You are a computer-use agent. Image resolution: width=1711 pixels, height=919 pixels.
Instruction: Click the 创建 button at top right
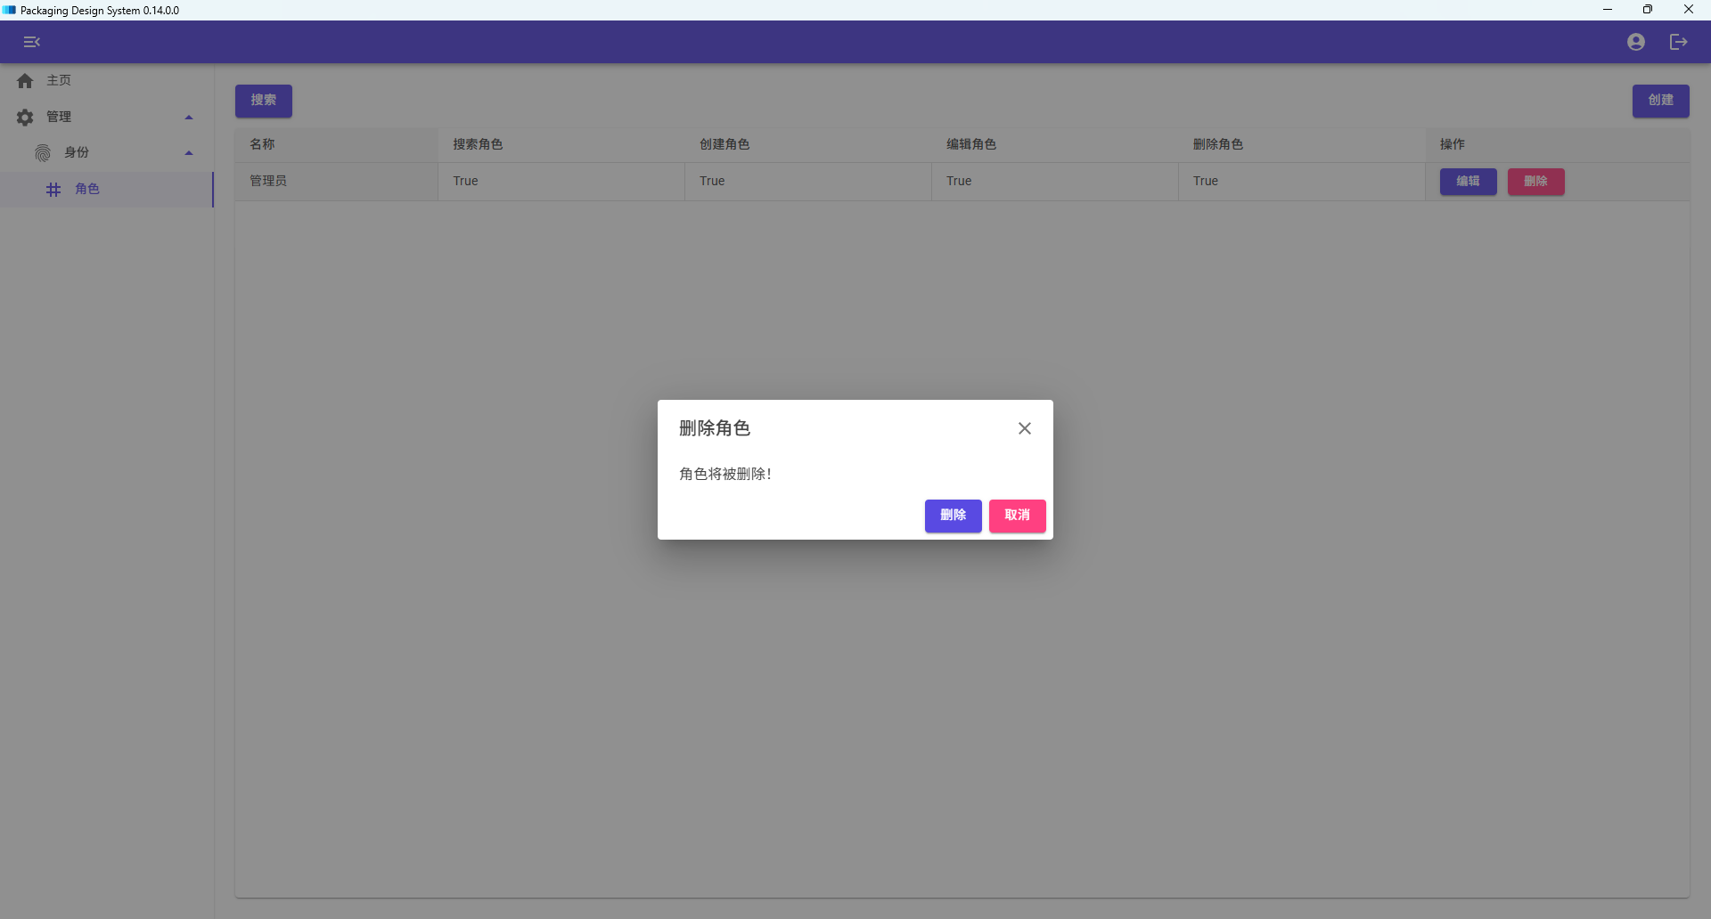tap(1660, 101)
